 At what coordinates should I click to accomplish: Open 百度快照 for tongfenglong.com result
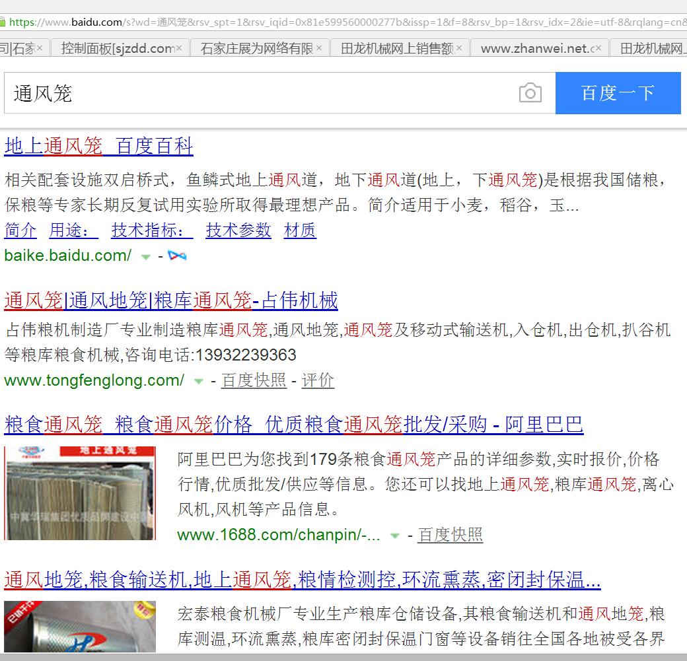(254, 380)
